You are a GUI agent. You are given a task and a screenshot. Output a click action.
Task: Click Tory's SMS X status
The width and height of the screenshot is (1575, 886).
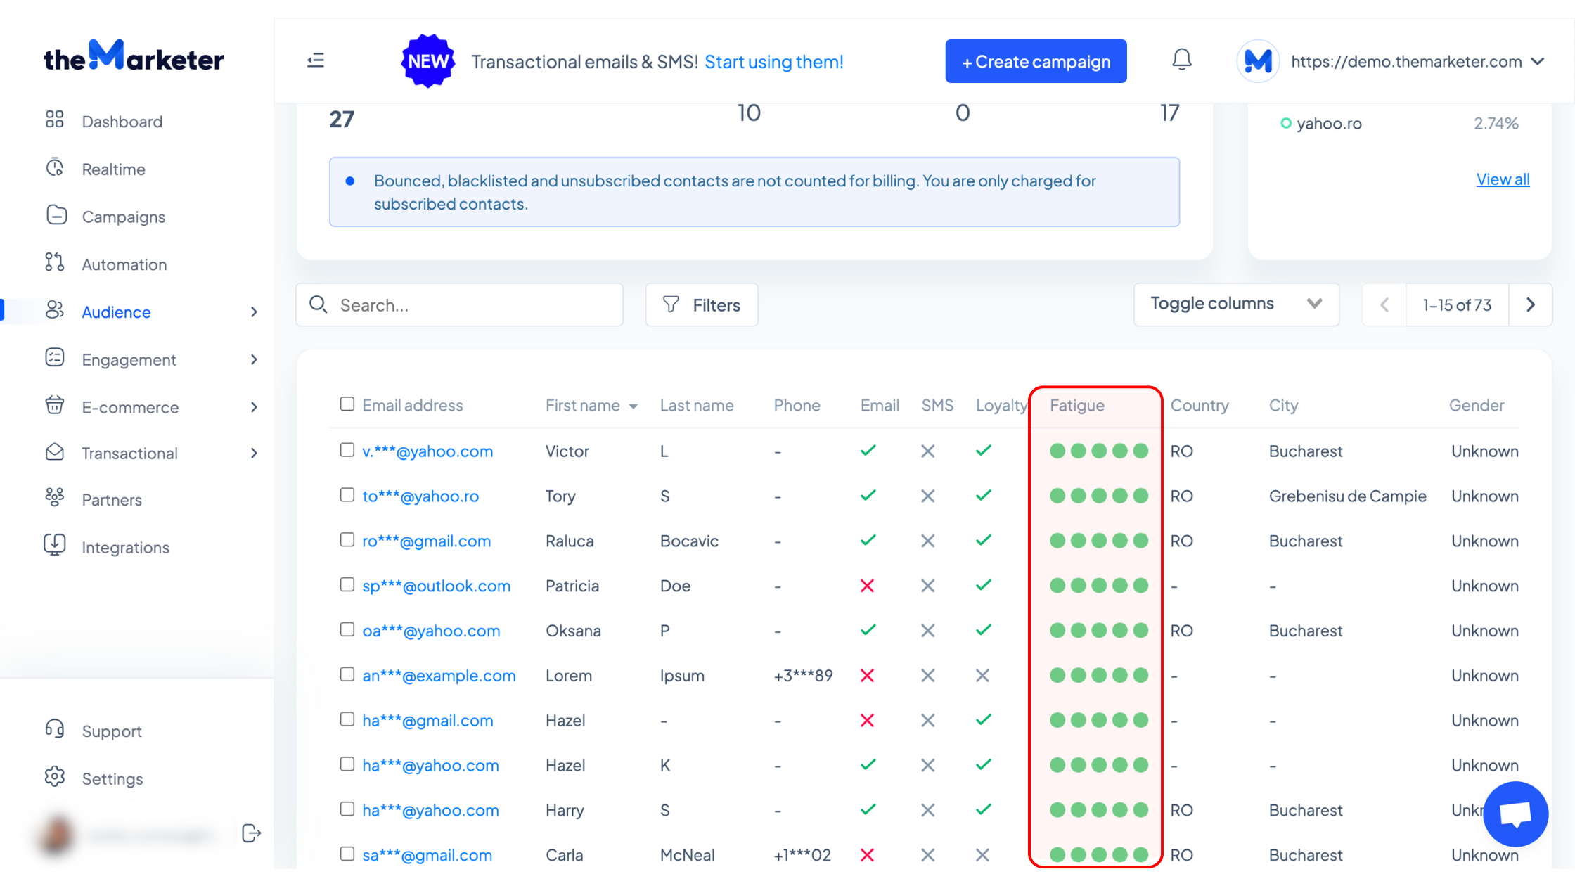coord(927,496)
